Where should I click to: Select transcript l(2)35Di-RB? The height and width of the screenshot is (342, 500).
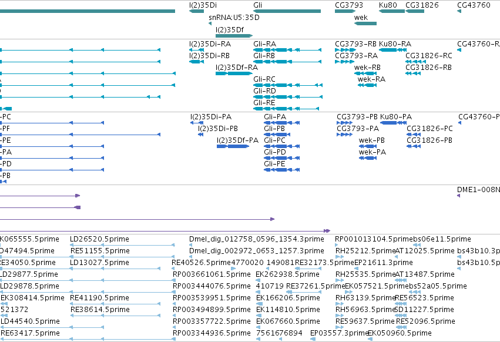pos(196,62)
